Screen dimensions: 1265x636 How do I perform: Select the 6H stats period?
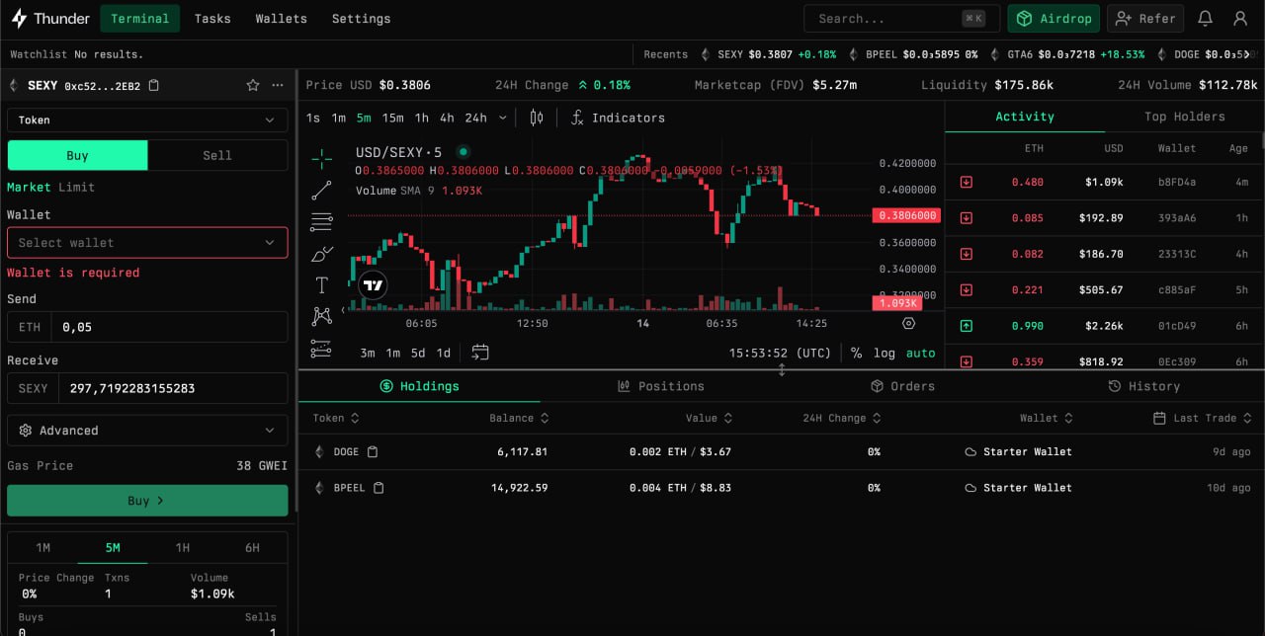[x=253, y=547]
